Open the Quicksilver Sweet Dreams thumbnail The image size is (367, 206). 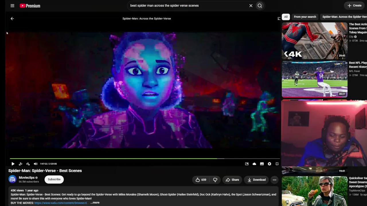point(315,191)
